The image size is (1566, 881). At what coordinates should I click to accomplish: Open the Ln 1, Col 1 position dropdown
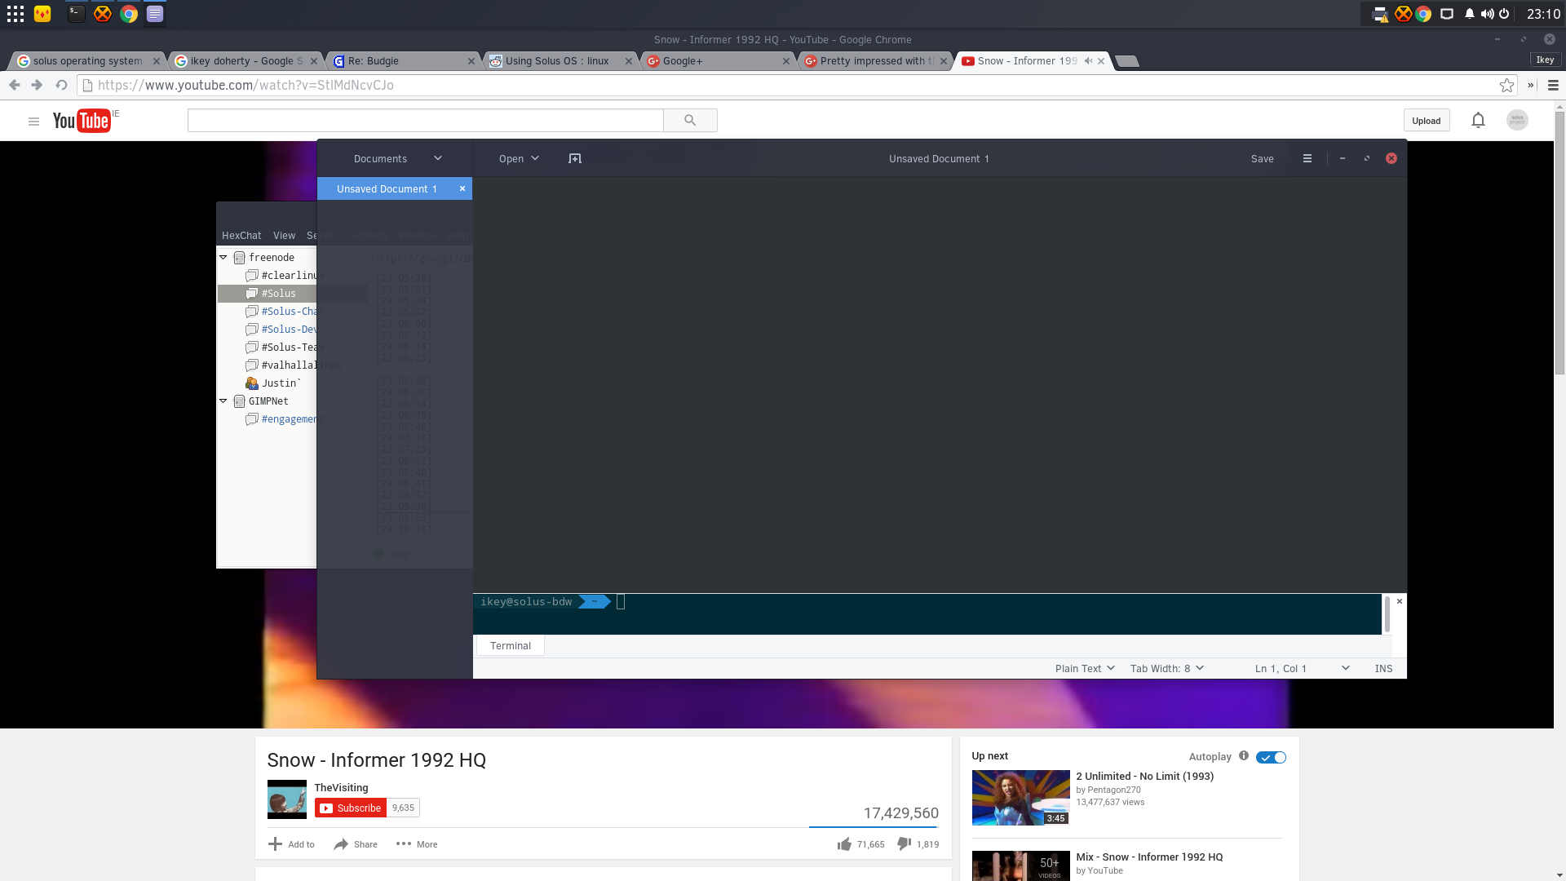pyautogui.click(x=1302, y=669)
